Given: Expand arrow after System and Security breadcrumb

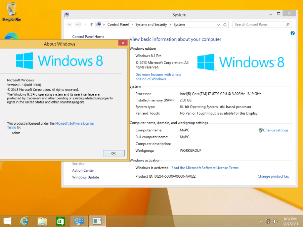Looking at the screenshot, I should coord(170,25).
